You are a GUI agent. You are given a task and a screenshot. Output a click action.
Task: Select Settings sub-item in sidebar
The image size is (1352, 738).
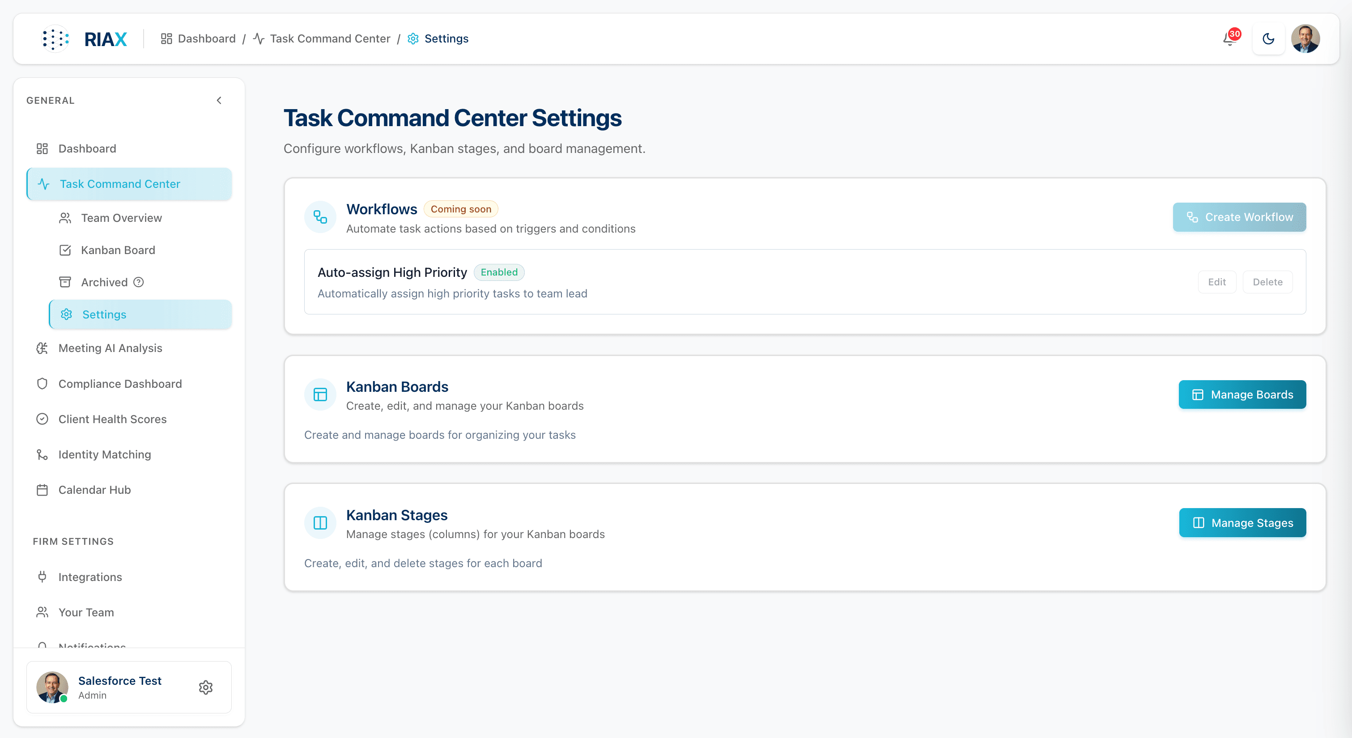coord(140,314)
